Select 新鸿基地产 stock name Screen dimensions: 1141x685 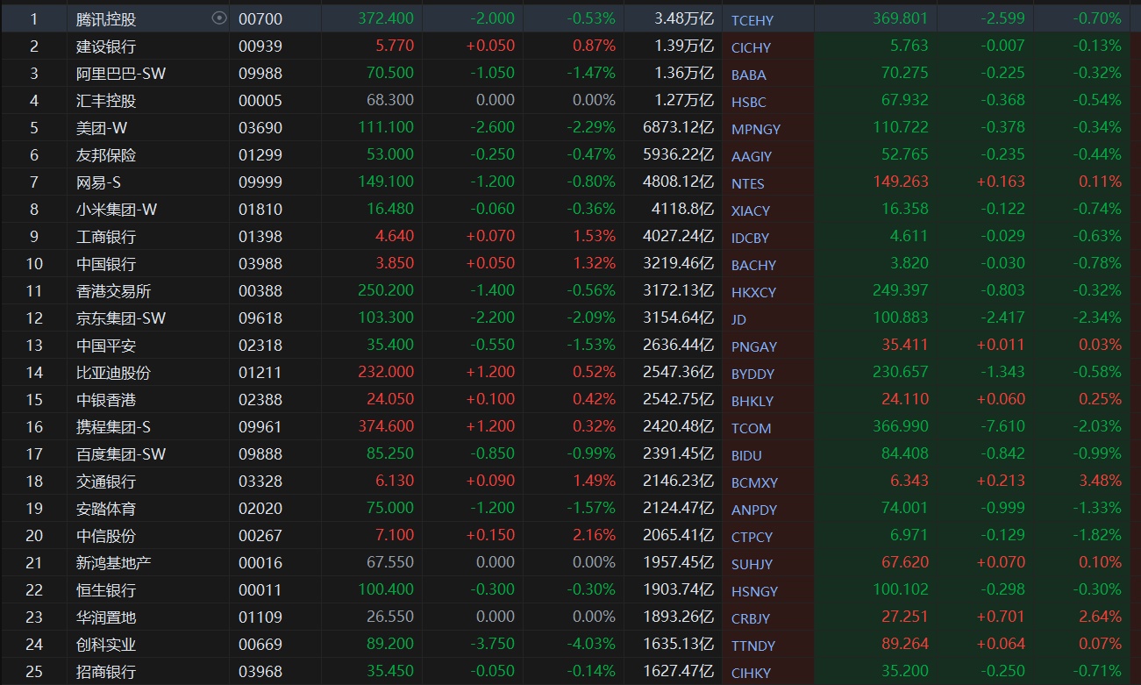point(114,563)
